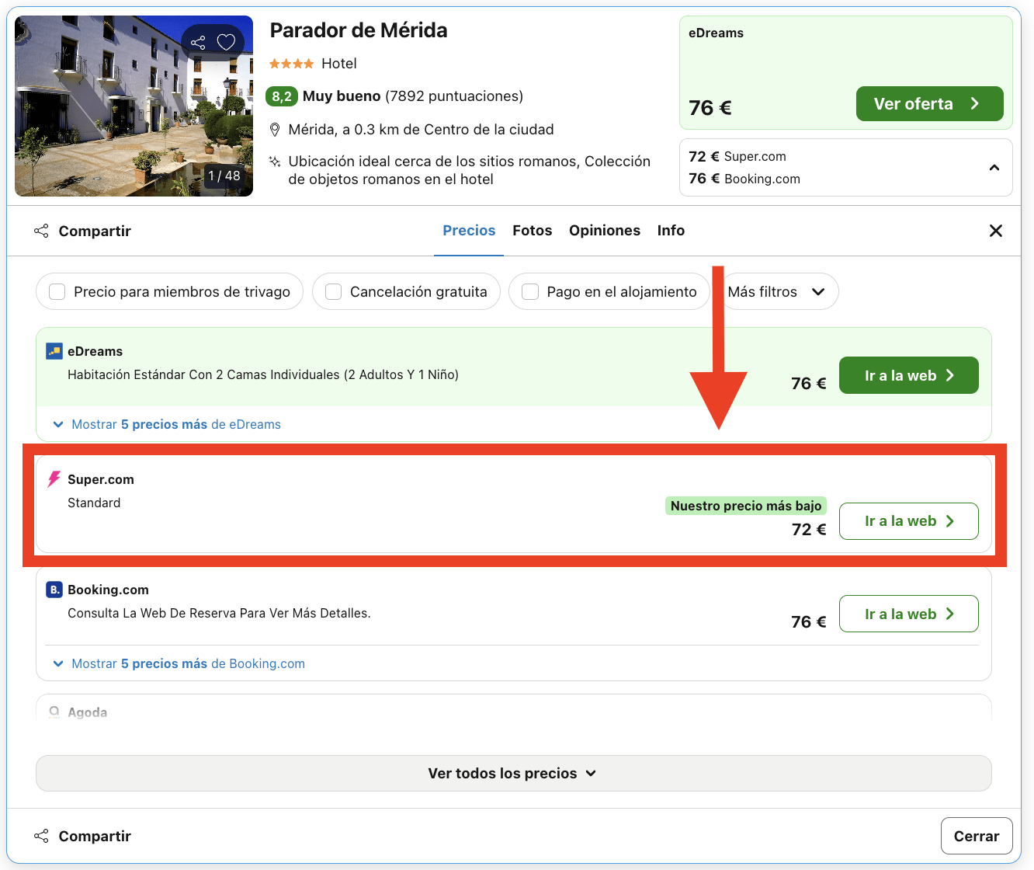The width and height of the screenshot is (1034, 870).
Task: Click the share icon on the hotel photo
Action: point(199,41)
